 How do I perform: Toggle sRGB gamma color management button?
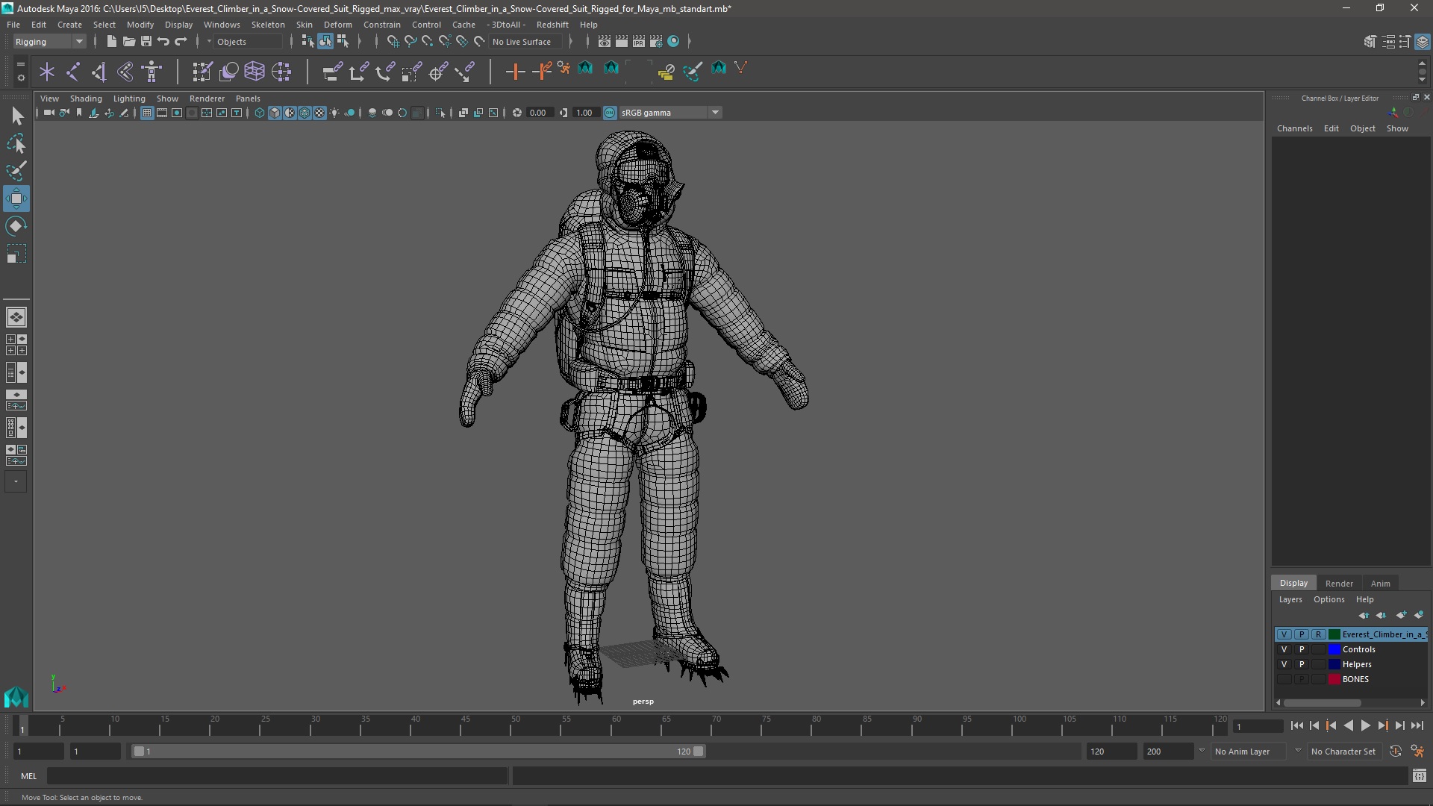(x=610, y=113)
